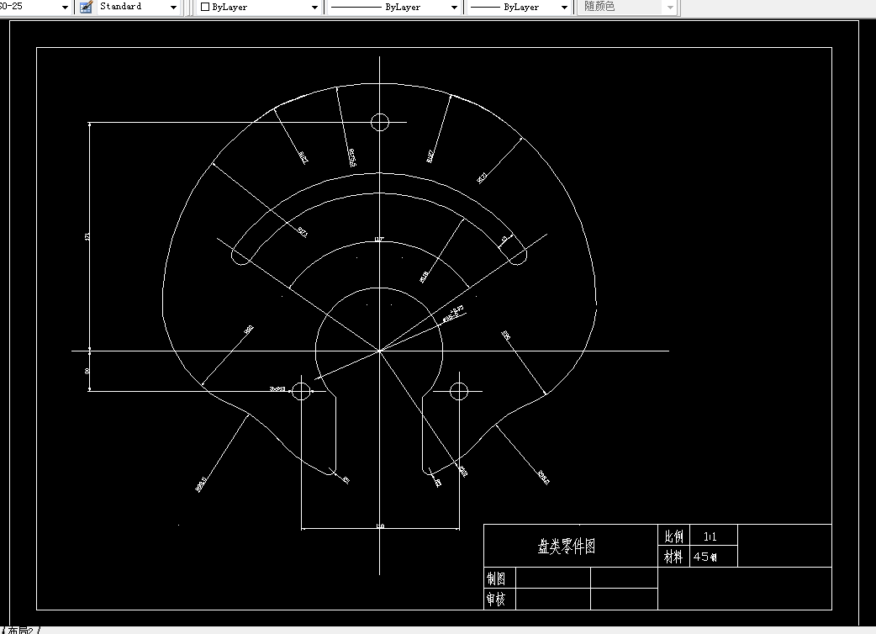Select the 制图 label in title block
Viewport: 876px width, 634px height.
click(495, 579)
